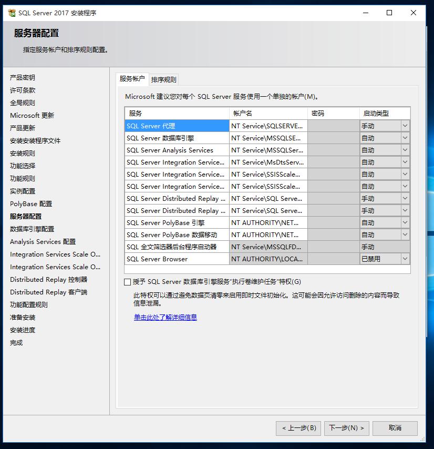Image resolution: width=434 pixels, height=449 pixels.
Task: Continue with the 下一步(N) button
Action: click(x=346, y=428)
